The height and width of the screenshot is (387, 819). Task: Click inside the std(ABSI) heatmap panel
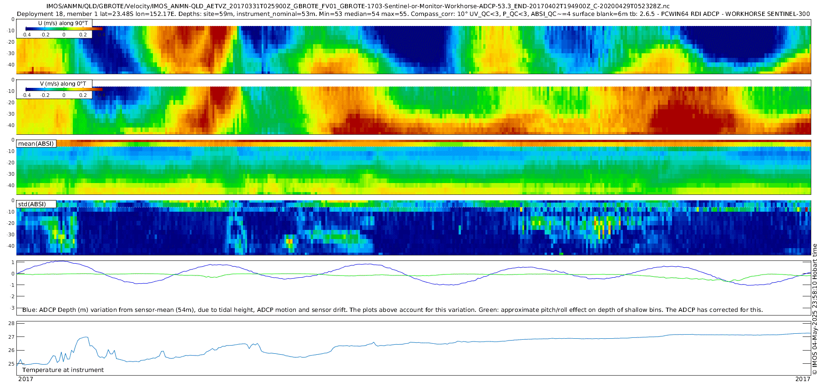pyautogui.click(x=414, y=228)
